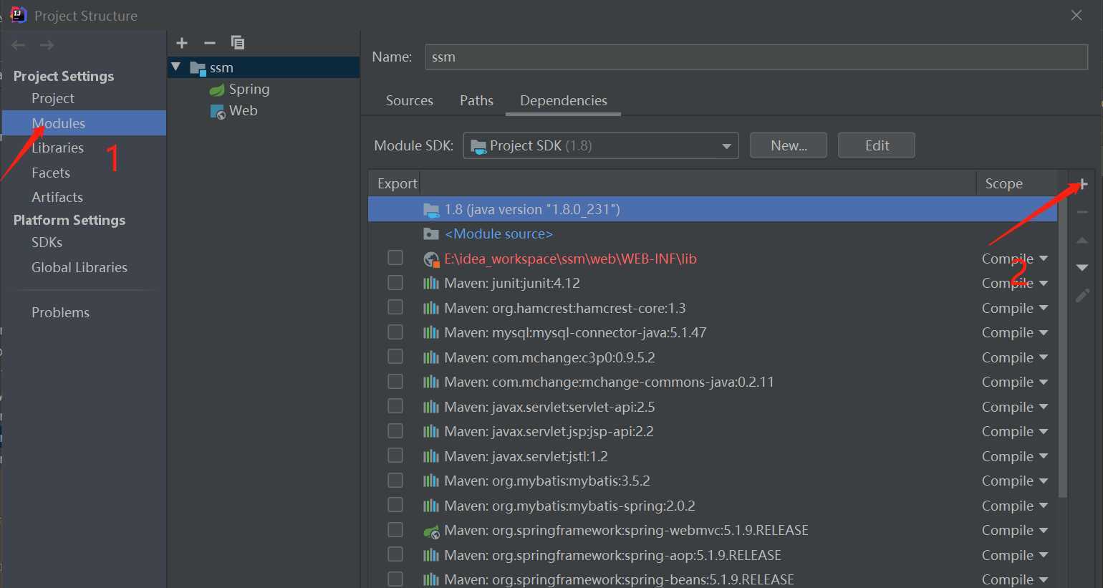Click the New... SDK button

point(789,146)
